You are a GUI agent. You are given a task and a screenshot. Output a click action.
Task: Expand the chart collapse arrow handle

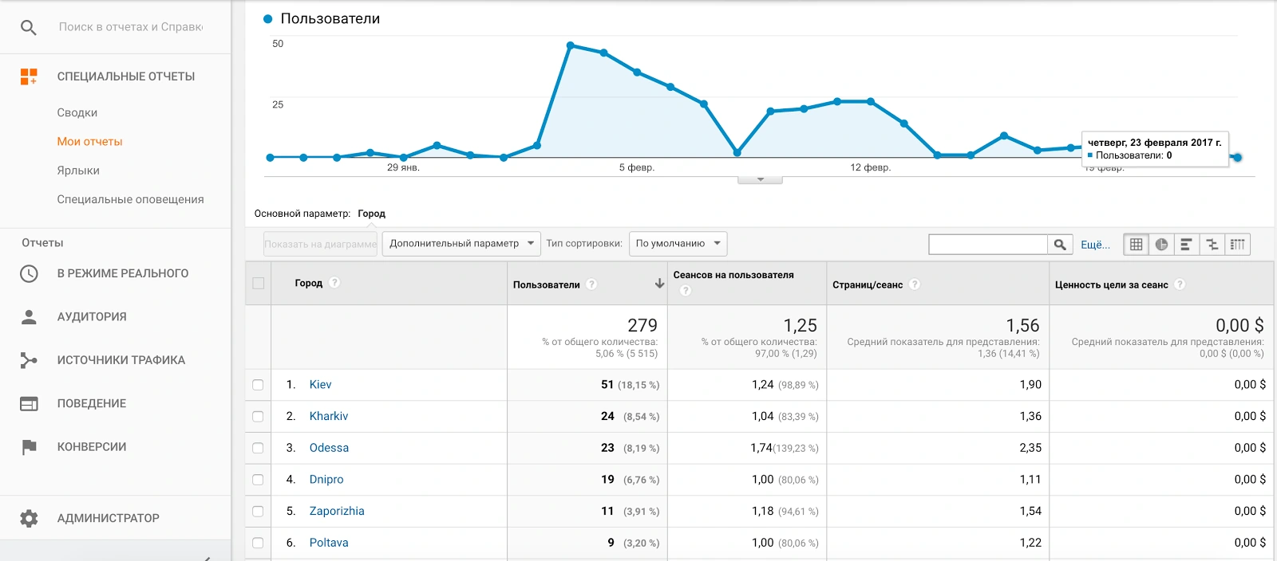[x=760, y=179]
